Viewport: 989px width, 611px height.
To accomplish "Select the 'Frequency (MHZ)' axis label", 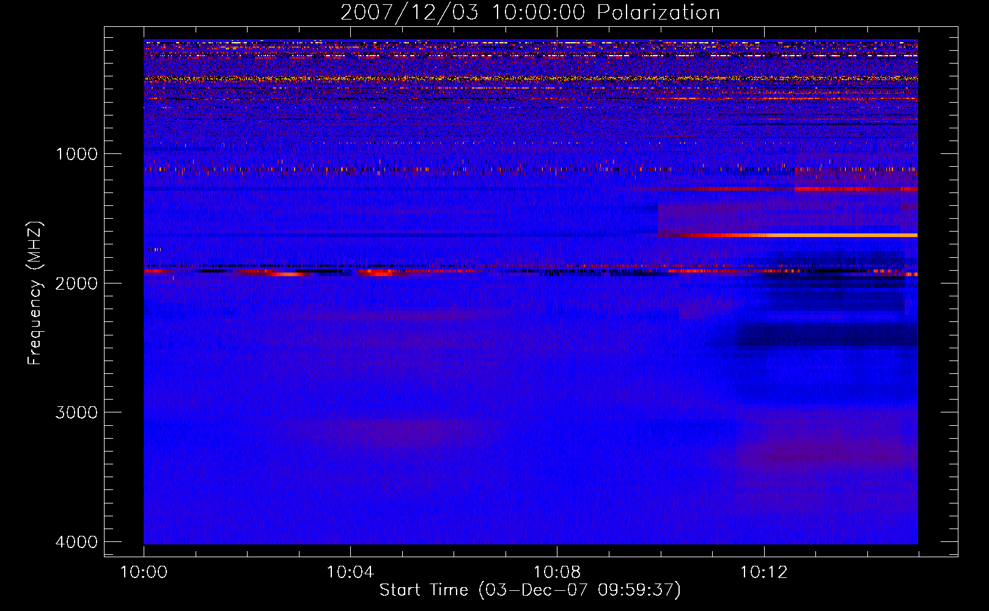I will point(35,293).
